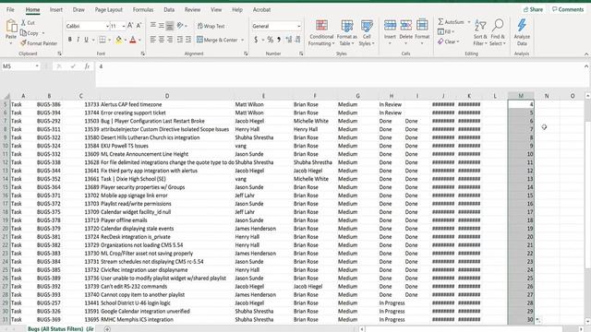Align text left
The height and width of the screenshot is (332, 591).
(x=153, y=40)
